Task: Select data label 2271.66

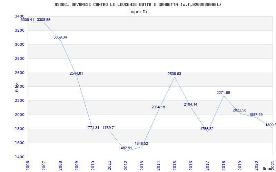Action: tap(223, 93)
